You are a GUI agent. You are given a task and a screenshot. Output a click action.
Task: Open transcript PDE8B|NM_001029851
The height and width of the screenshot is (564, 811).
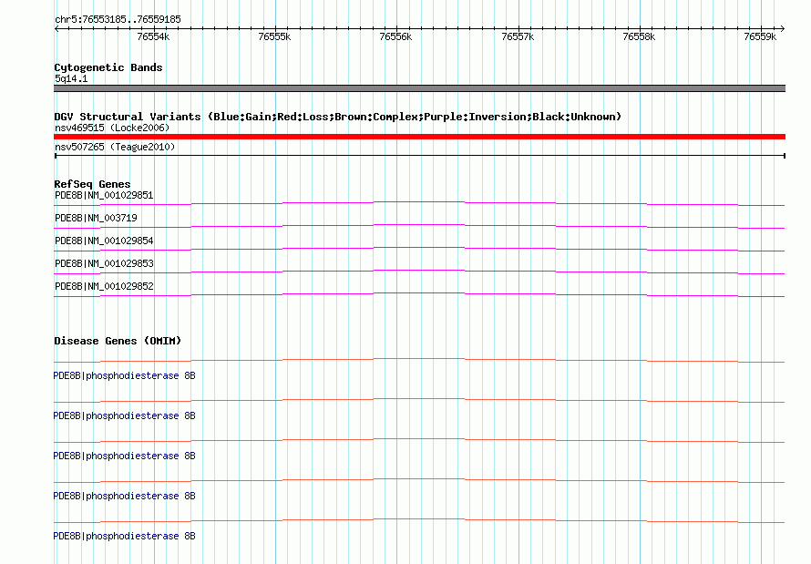[104, 195]
